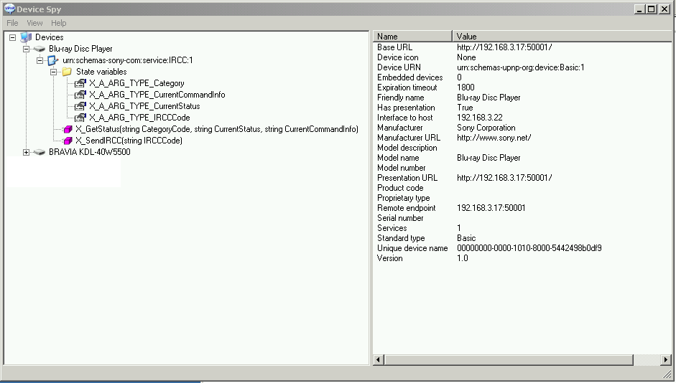Screen dimensions: 676x383
Task: Select the Embedded devices row
Action: coord(522,77)
